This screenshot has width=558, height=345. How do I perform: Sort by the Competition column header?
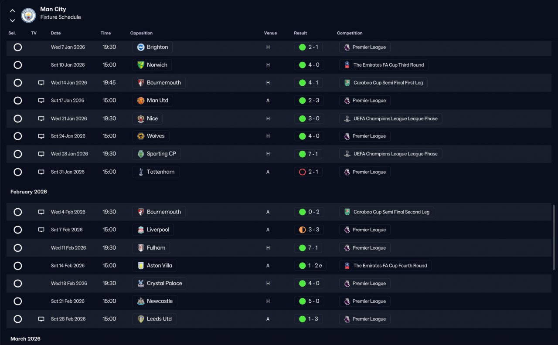[350, 33]
